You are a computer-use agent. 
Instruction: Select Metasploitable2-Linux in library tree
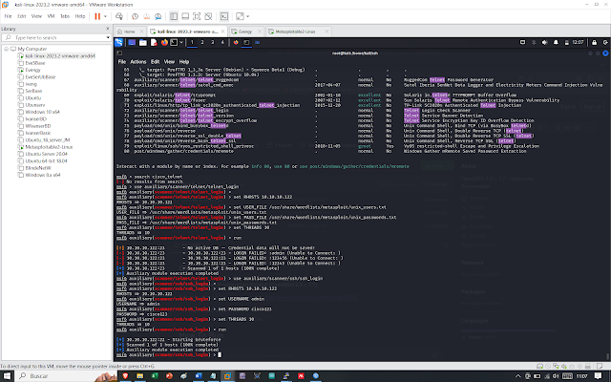click(x=49, y=147)
